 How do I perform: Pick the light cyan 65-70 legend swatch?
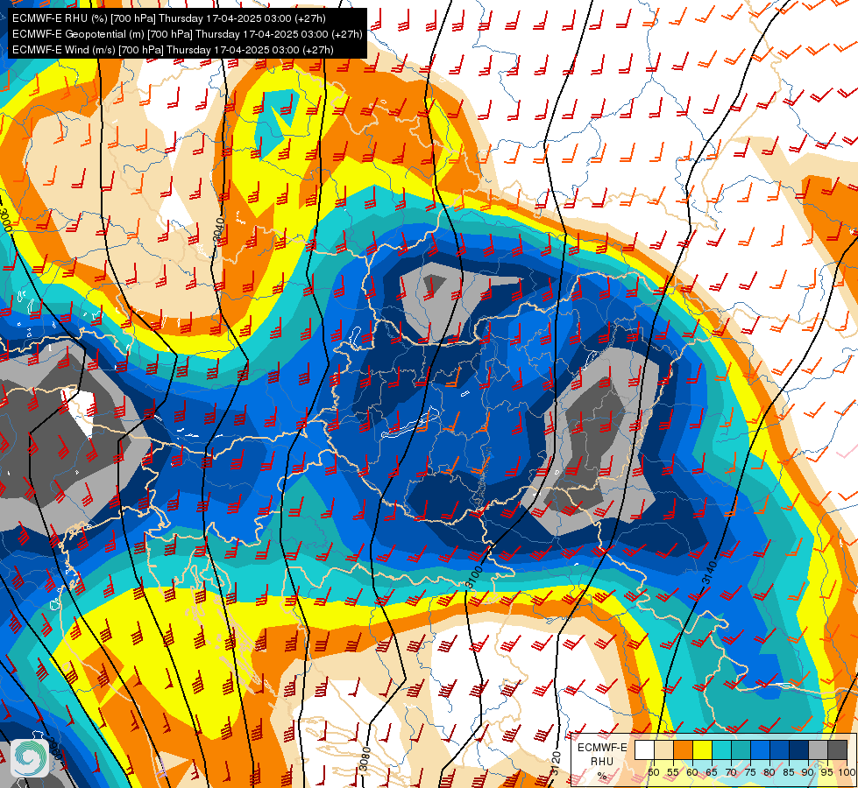(x=722, y=749)
